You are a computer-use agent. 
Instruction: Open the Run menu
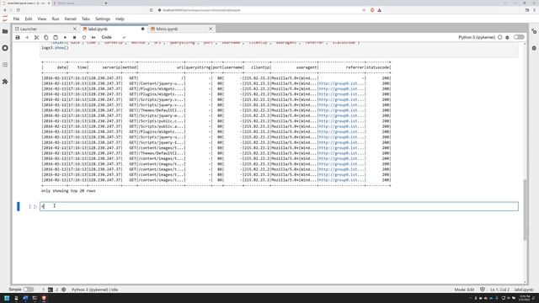[56, 19]
